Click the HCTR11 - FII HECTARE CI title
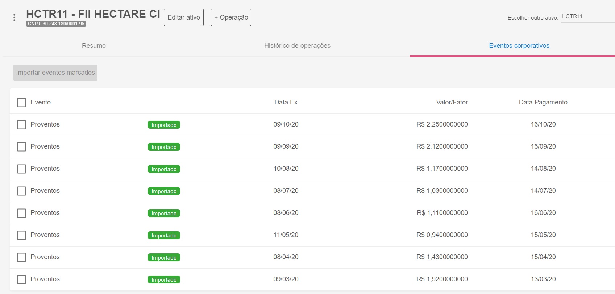 pyautogui.click(x=93, y=14)
